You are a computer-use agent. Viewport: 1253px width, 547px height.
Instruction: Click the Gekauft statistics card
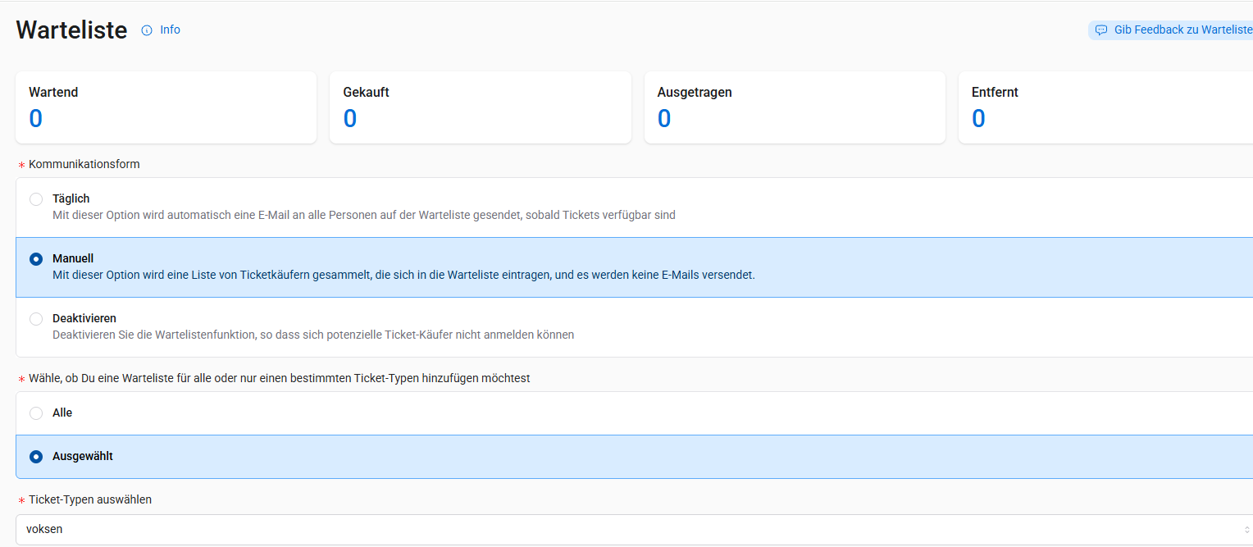pos(481,107)
